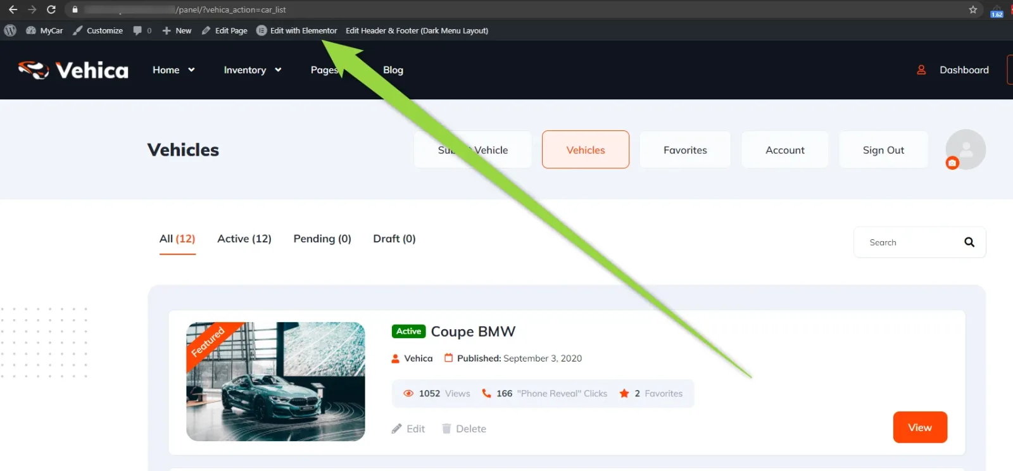This screenshot has width=1013, height=471.
Task: Click the Favorites star icon
Action: click(624, 393)
